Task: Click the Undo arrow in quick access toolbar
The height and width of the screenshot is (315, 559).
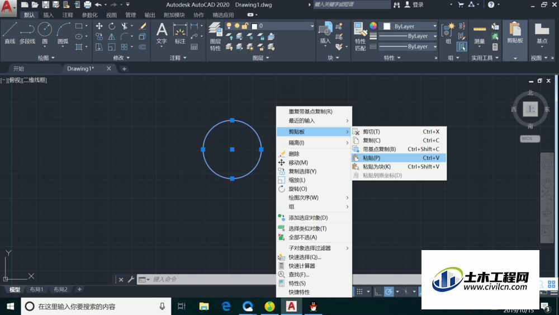Action: click(98, 4)
